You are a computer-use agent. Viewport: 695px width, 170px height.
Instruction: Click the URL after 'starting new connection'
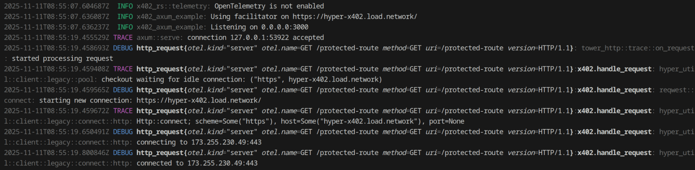pyautogui.click(x=198, y=100)
